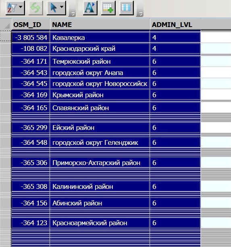Expand the pointer tool dropdown arrow
Screen dimensions: 231x247
pos(62,7)
